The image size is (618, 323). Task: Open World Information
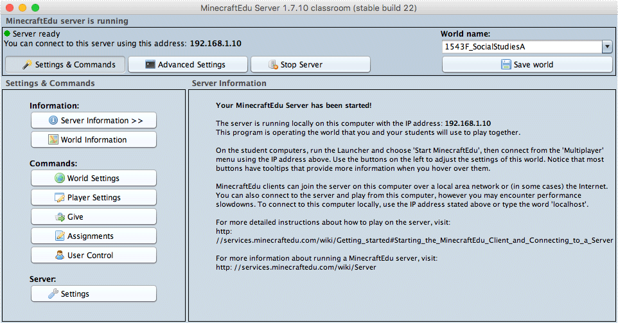94,140
